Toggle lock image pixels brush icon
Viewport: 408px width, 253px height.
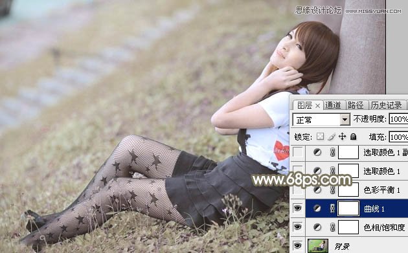coord(331,137)
